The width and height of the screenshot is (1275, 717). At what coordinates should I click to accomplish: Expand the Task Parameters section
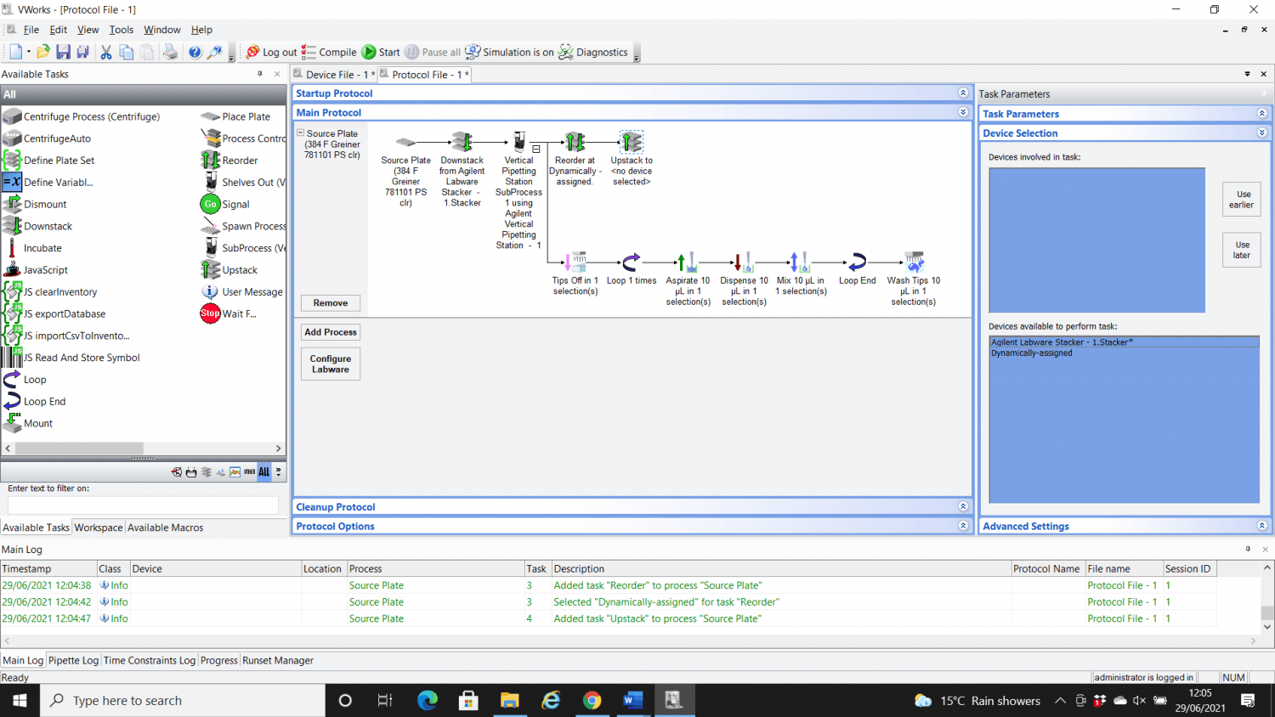point(1261,114)
